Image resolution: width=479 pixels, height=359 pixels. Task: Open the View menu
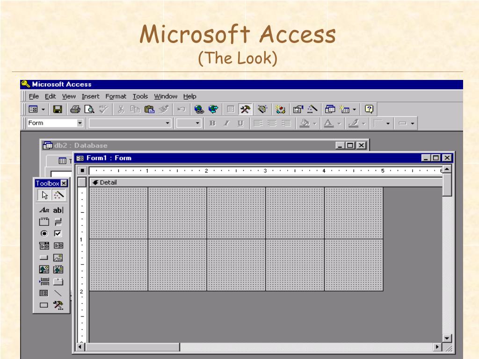69,96
